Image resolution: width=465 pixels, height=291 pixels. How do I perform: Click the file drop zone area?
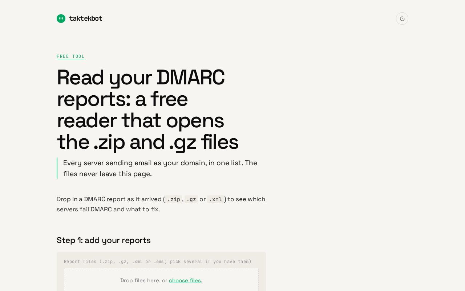coord(161,280)
